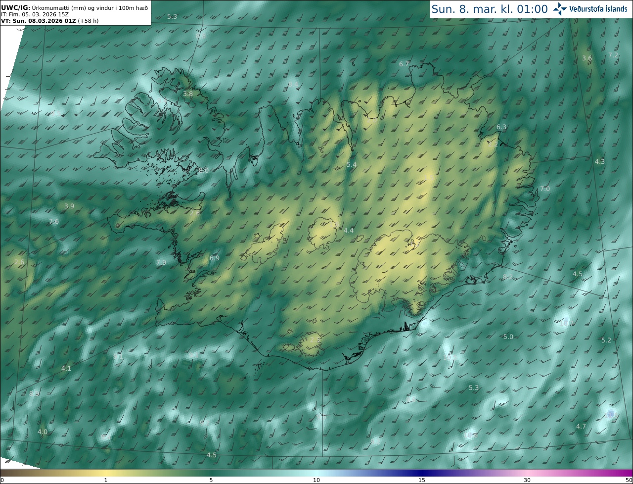Click the 4.7 value on the map

click(581, 426)
